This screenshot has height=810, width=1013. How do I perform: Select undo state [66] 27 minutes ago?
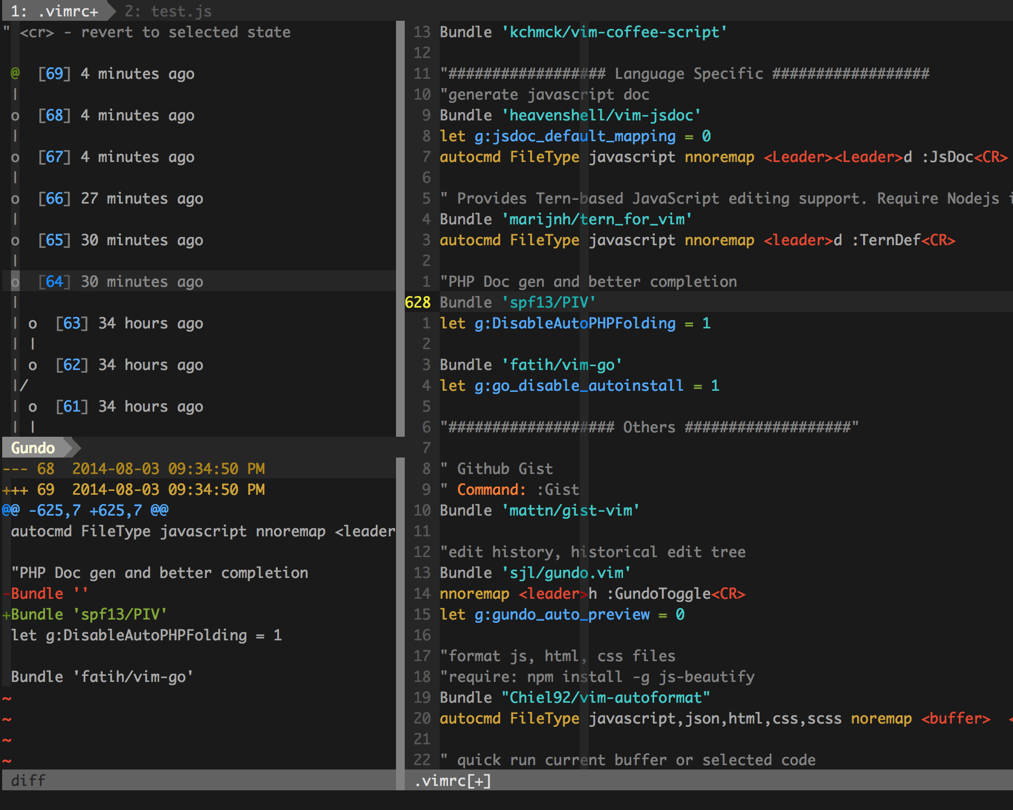[x=120, y=198]
